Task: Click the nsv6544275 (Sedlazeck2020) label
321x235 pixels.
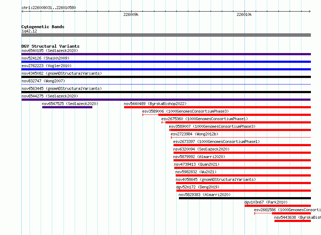Action: click(x=50, y=96)
